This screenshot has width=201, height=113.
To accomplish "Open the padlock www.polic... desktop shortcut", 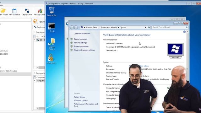I will 51,59.
